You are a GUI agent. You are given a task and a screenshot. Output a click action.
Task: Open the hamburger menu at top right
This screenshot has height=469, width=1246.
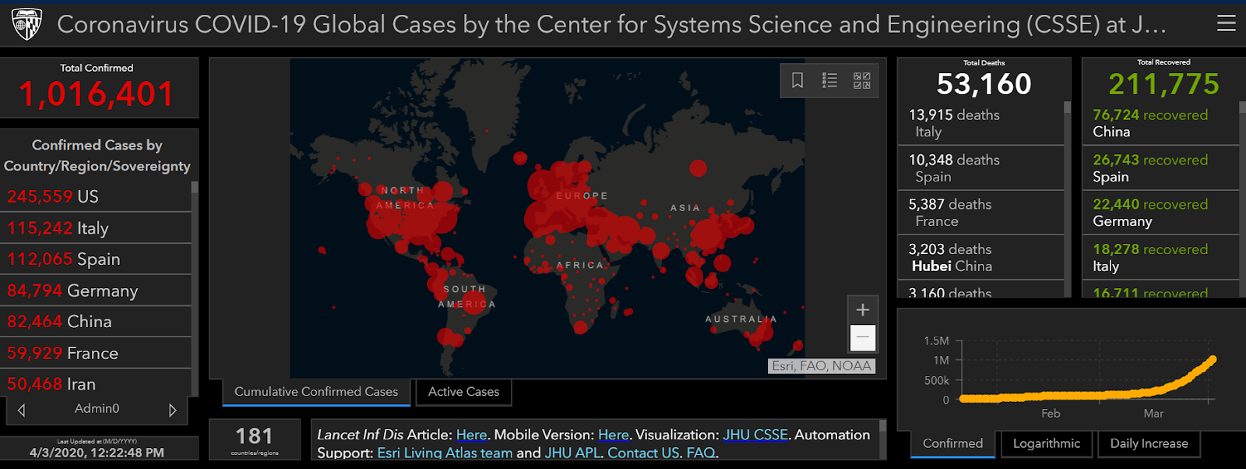point(1226,24)
